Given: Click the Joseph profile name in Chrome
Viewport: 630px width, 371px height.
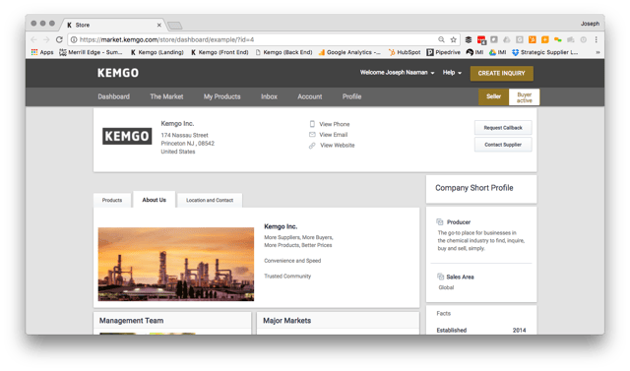Looking at the screenshot, I should 590,24.
